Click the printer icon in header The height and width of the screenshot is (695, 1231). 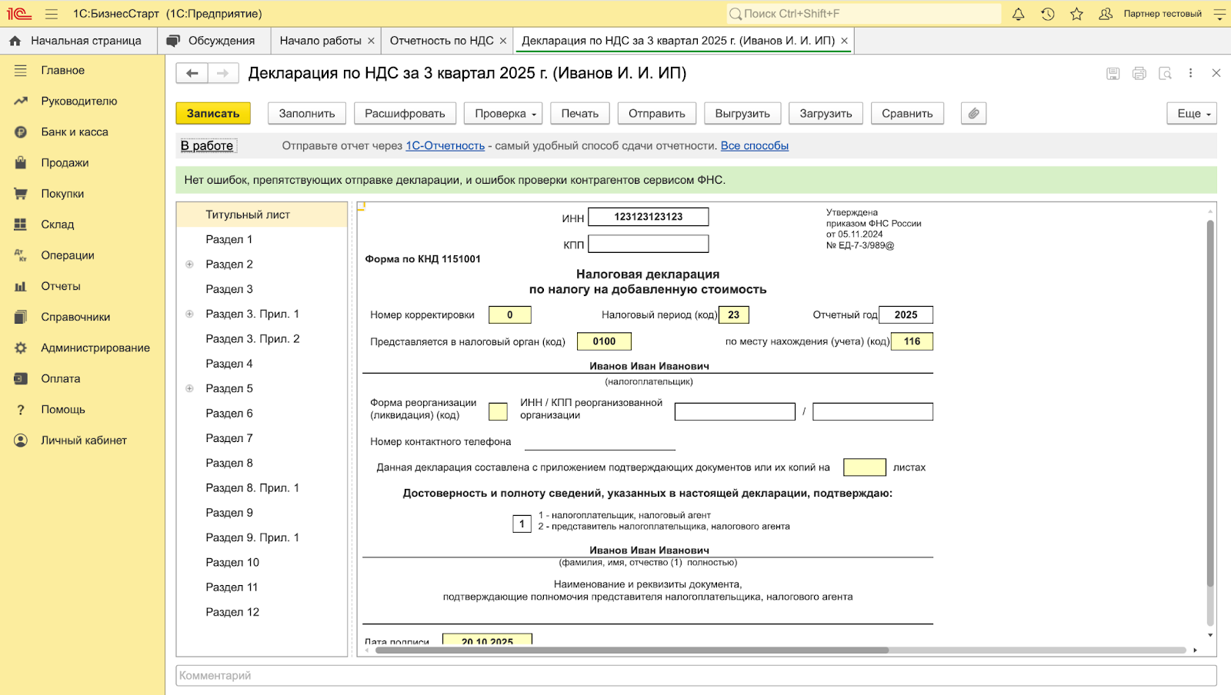click(x=1139, y=73)
